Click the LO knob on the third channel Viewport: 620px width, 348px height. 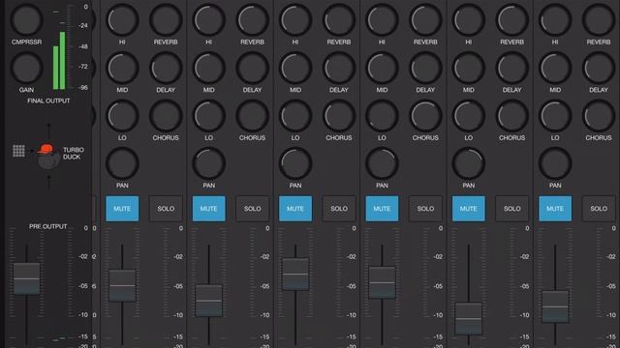[295, 116]
